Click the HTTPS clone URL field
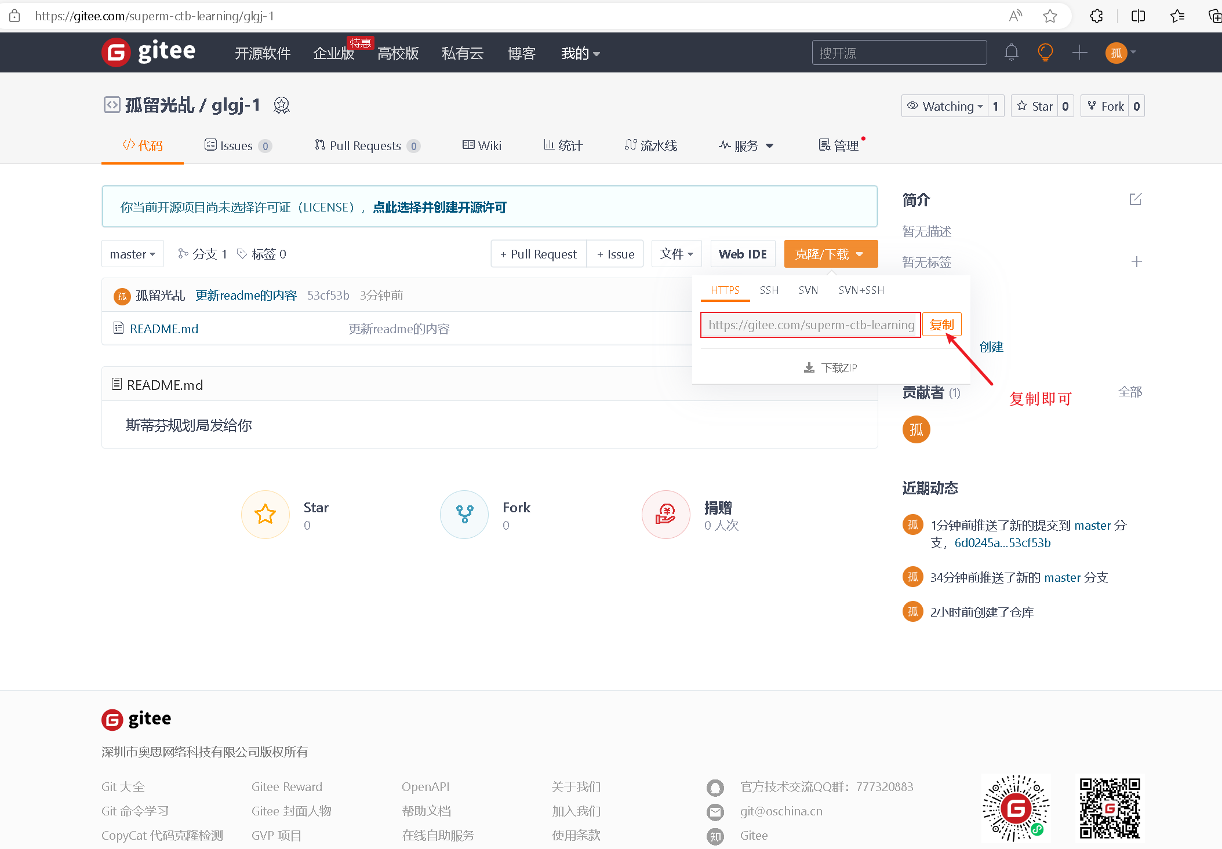This screenshot has height=849, width=1222. tap(810, 325)
